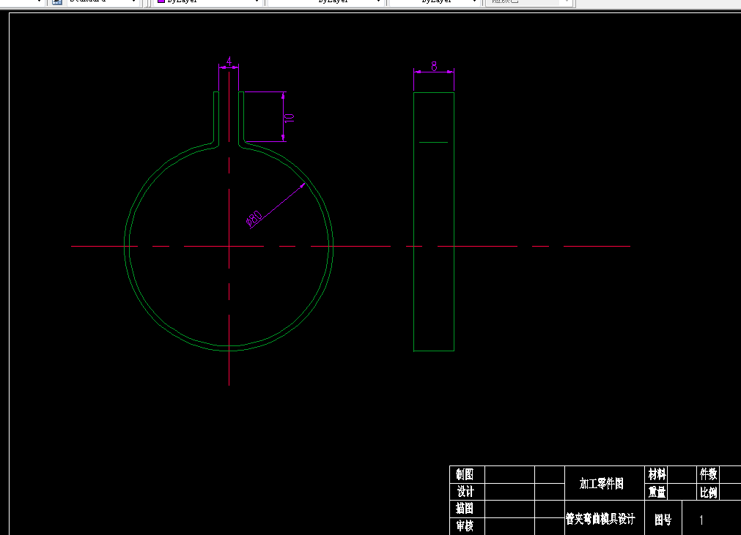The width and height of the screenshot is (741, 535).
Task: Select the short green line inside the side view
Action: [433, 142]
